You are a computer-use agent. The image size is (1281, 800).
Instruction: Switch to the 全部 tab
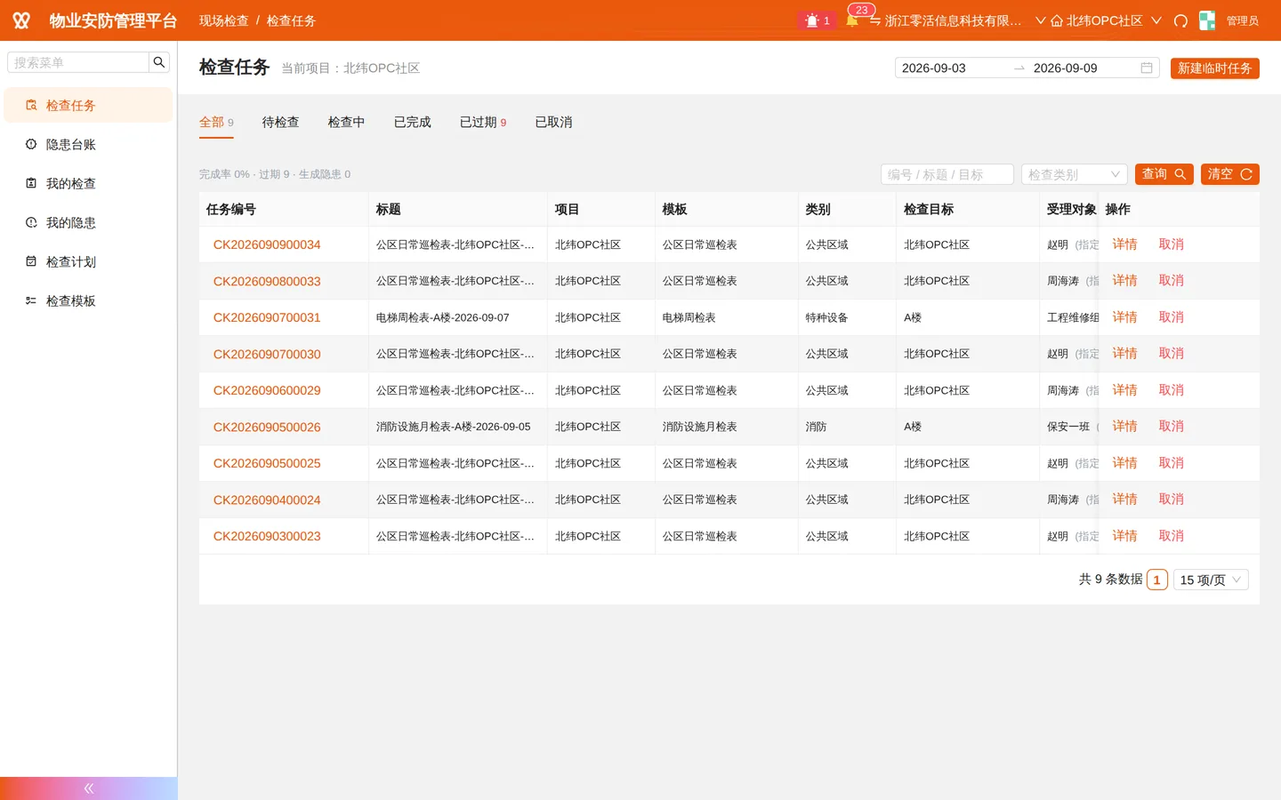coord(216,123)
